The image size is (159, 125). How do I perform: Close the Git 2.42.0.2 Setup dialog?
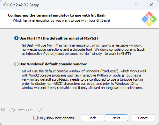(x=151, y=5)
